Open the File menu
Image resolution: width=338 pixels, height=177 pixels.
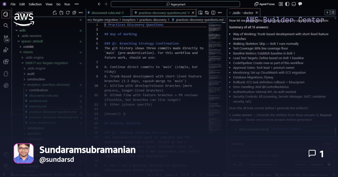coord(13,4)
